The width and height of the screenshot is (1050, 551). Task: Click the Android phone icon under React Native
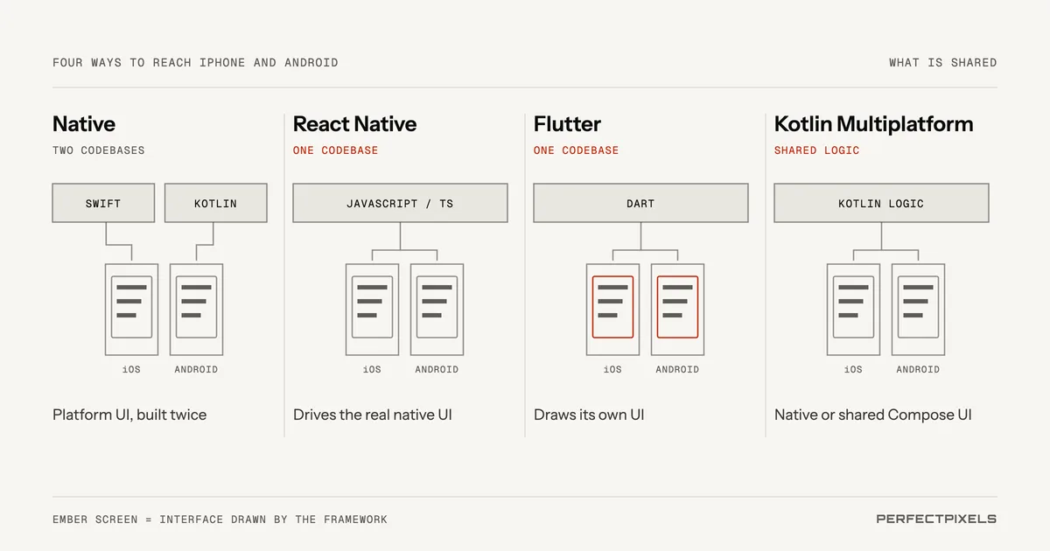437,310
